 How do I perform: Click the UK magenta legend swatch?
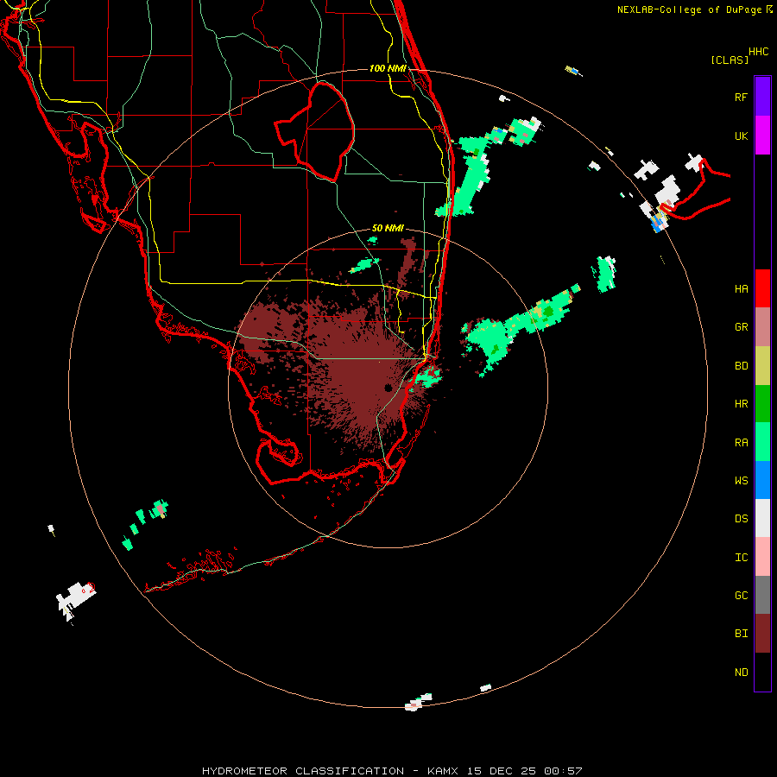click(762, 136)
